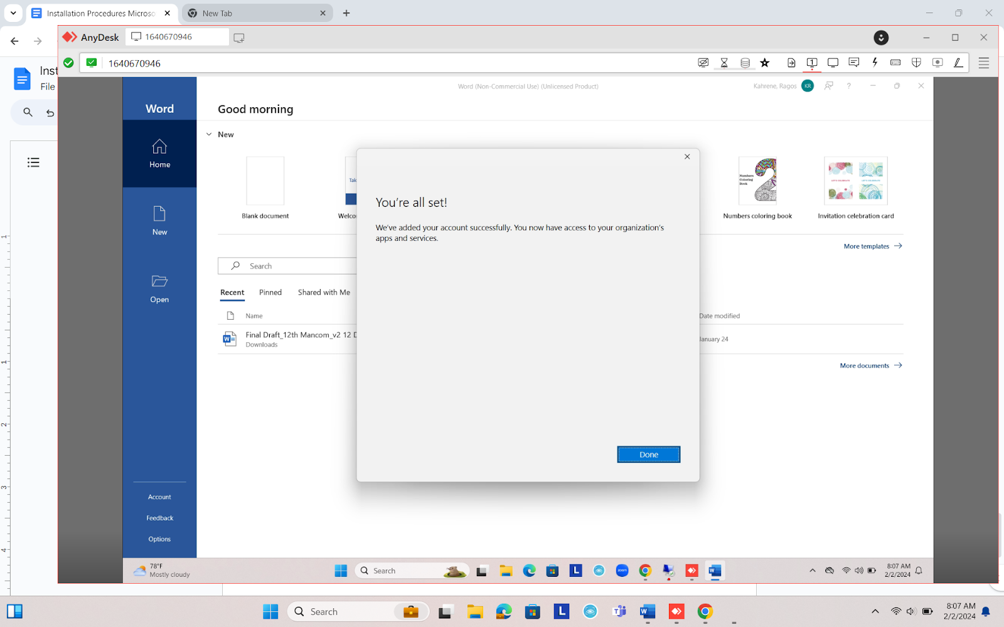This screenshot has width=1004, height=627.
Task: Open Word help question mark
Action: pyautogui.click(x=849, y=86)
